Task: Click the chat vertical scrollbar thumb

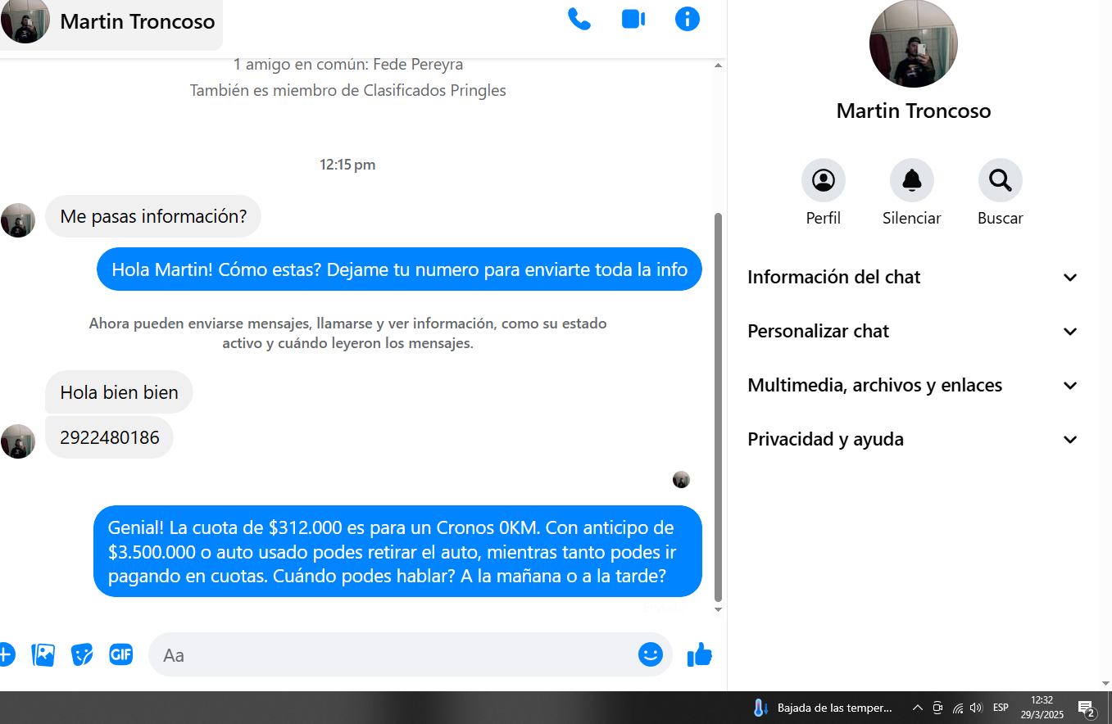Action: coord(719,405)
